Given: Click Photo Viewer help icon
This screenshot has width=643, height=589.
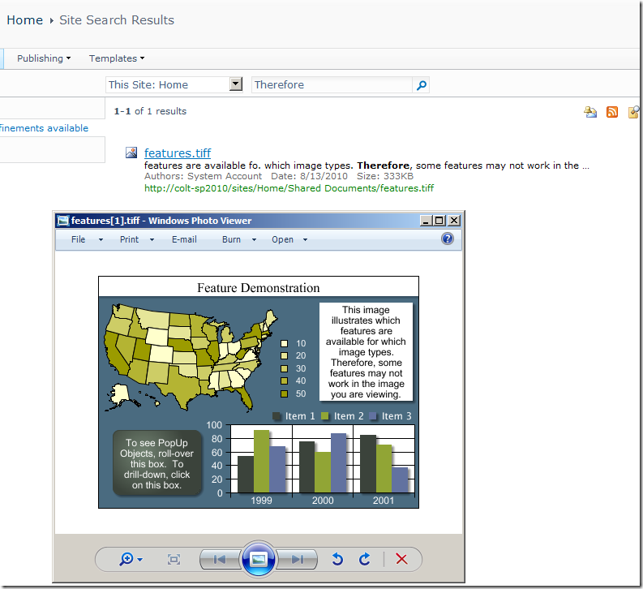Looking at the screenshot, I should click(447, 239).
